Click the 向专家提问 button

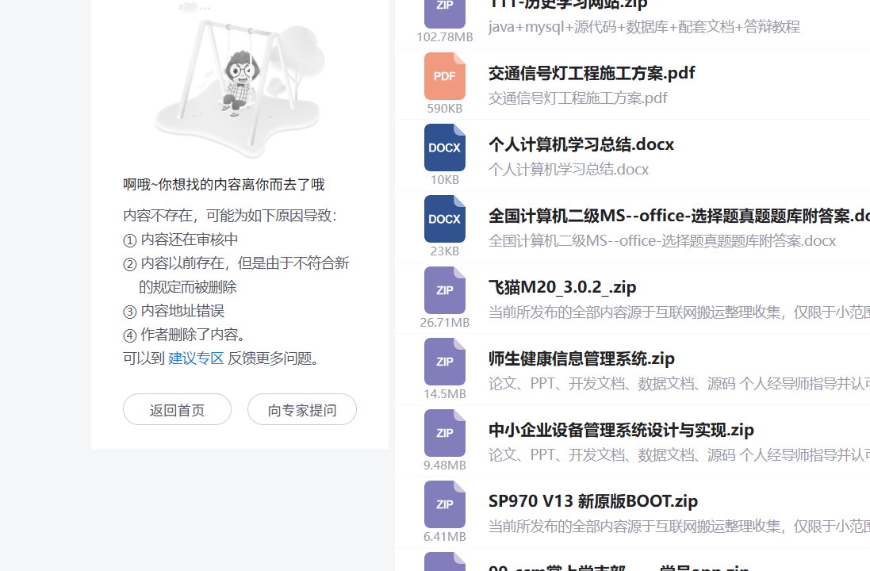click(302, 409)
